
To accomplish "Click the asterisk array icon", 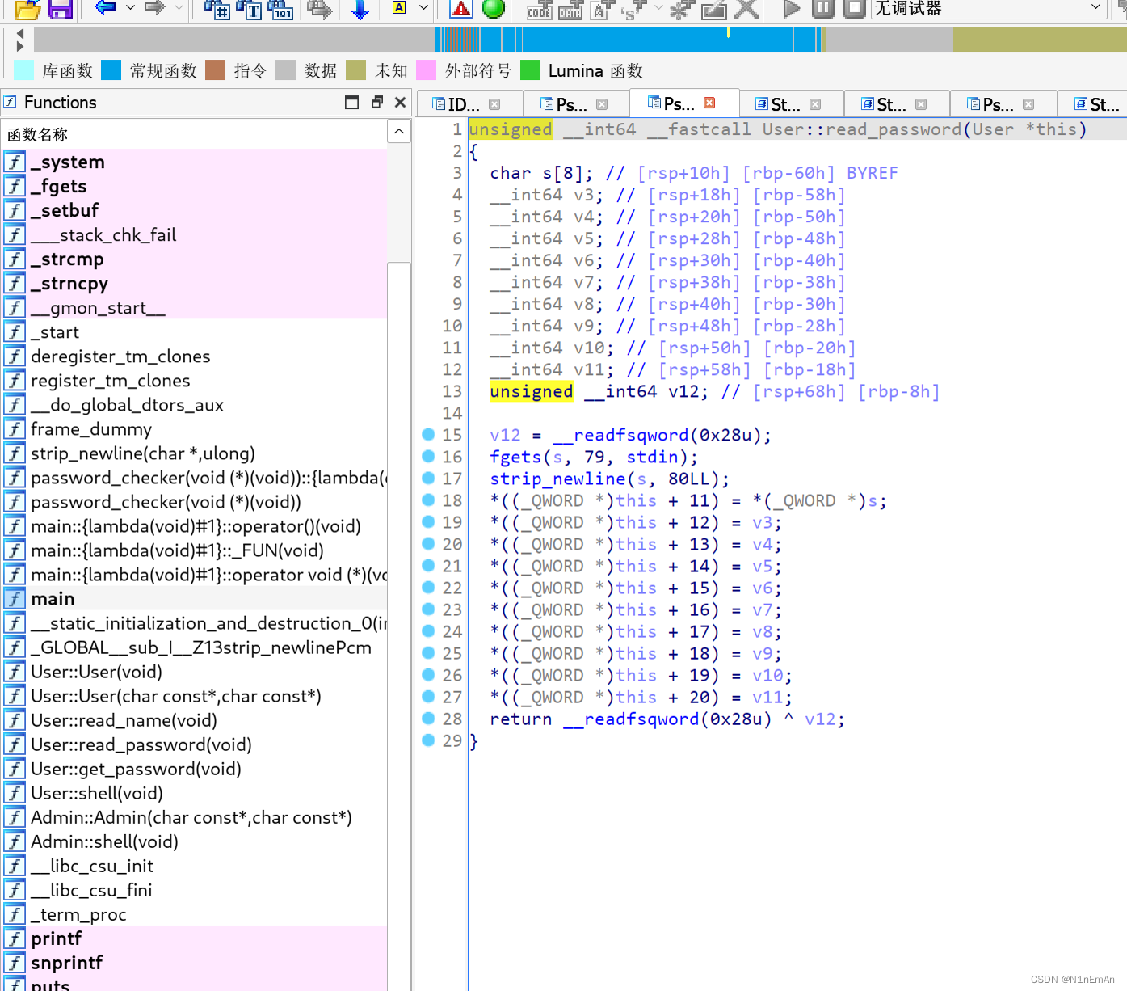I will point(683,10).
